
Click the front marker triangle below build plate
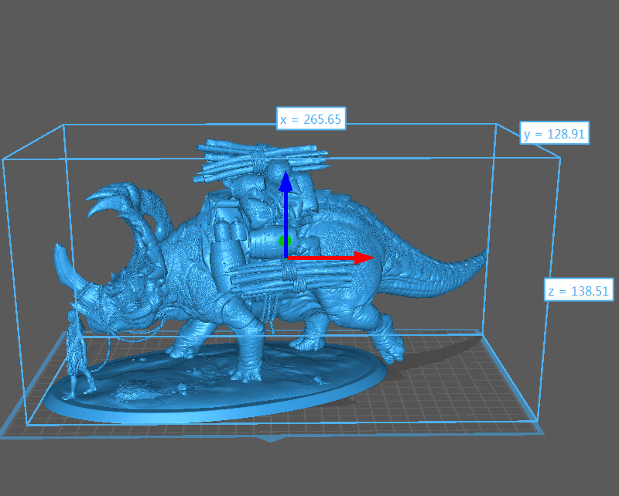[270, 440]
